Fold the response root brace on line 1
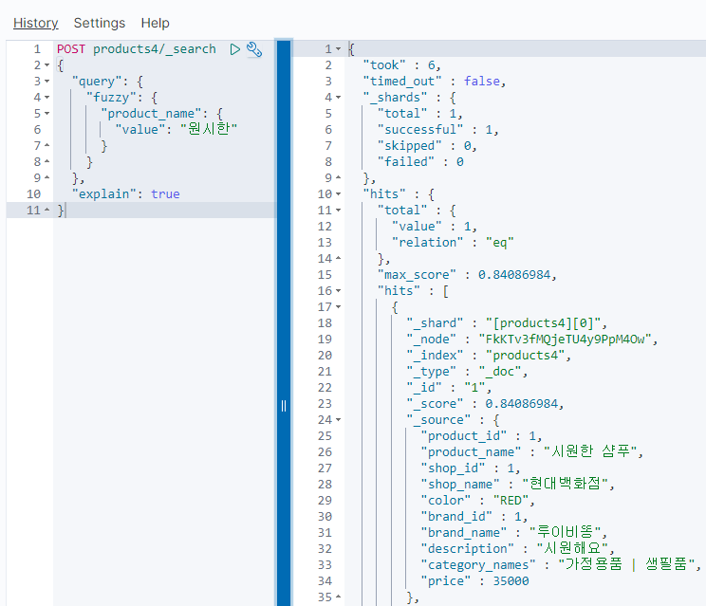The image size is (706, 606). (x=339, y=48)
